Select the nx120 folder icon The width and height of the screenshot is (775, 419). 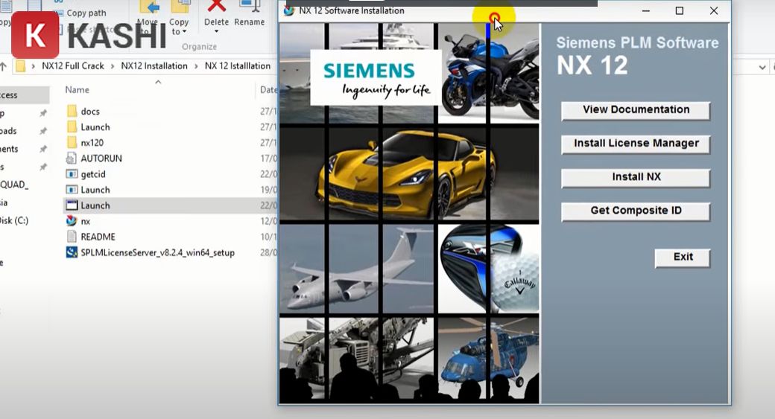coord(72,143)
